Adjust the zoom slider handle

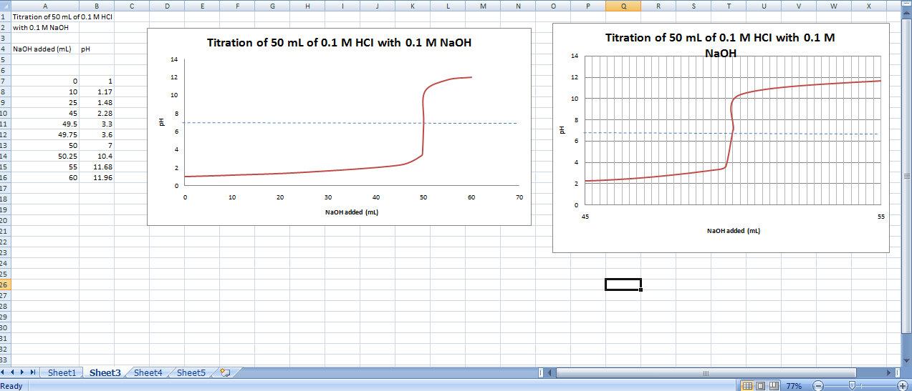851,386
